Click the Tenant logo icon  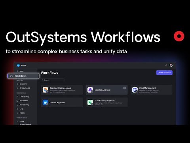18,65
